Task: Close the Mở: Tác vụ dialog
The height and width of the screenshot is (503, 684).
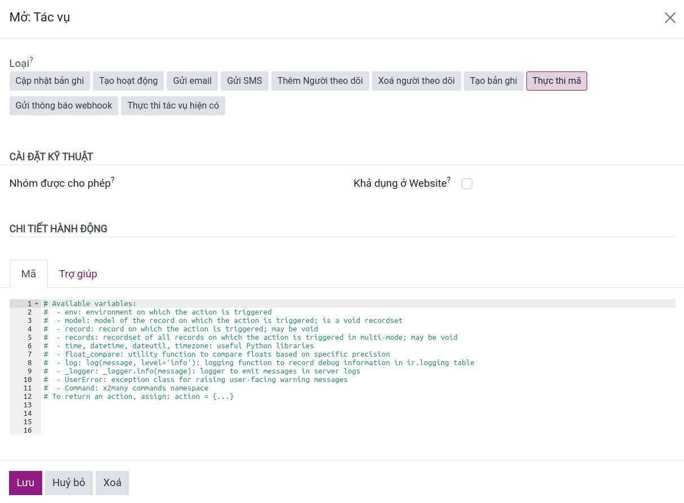Action: [x=670, y=18]
